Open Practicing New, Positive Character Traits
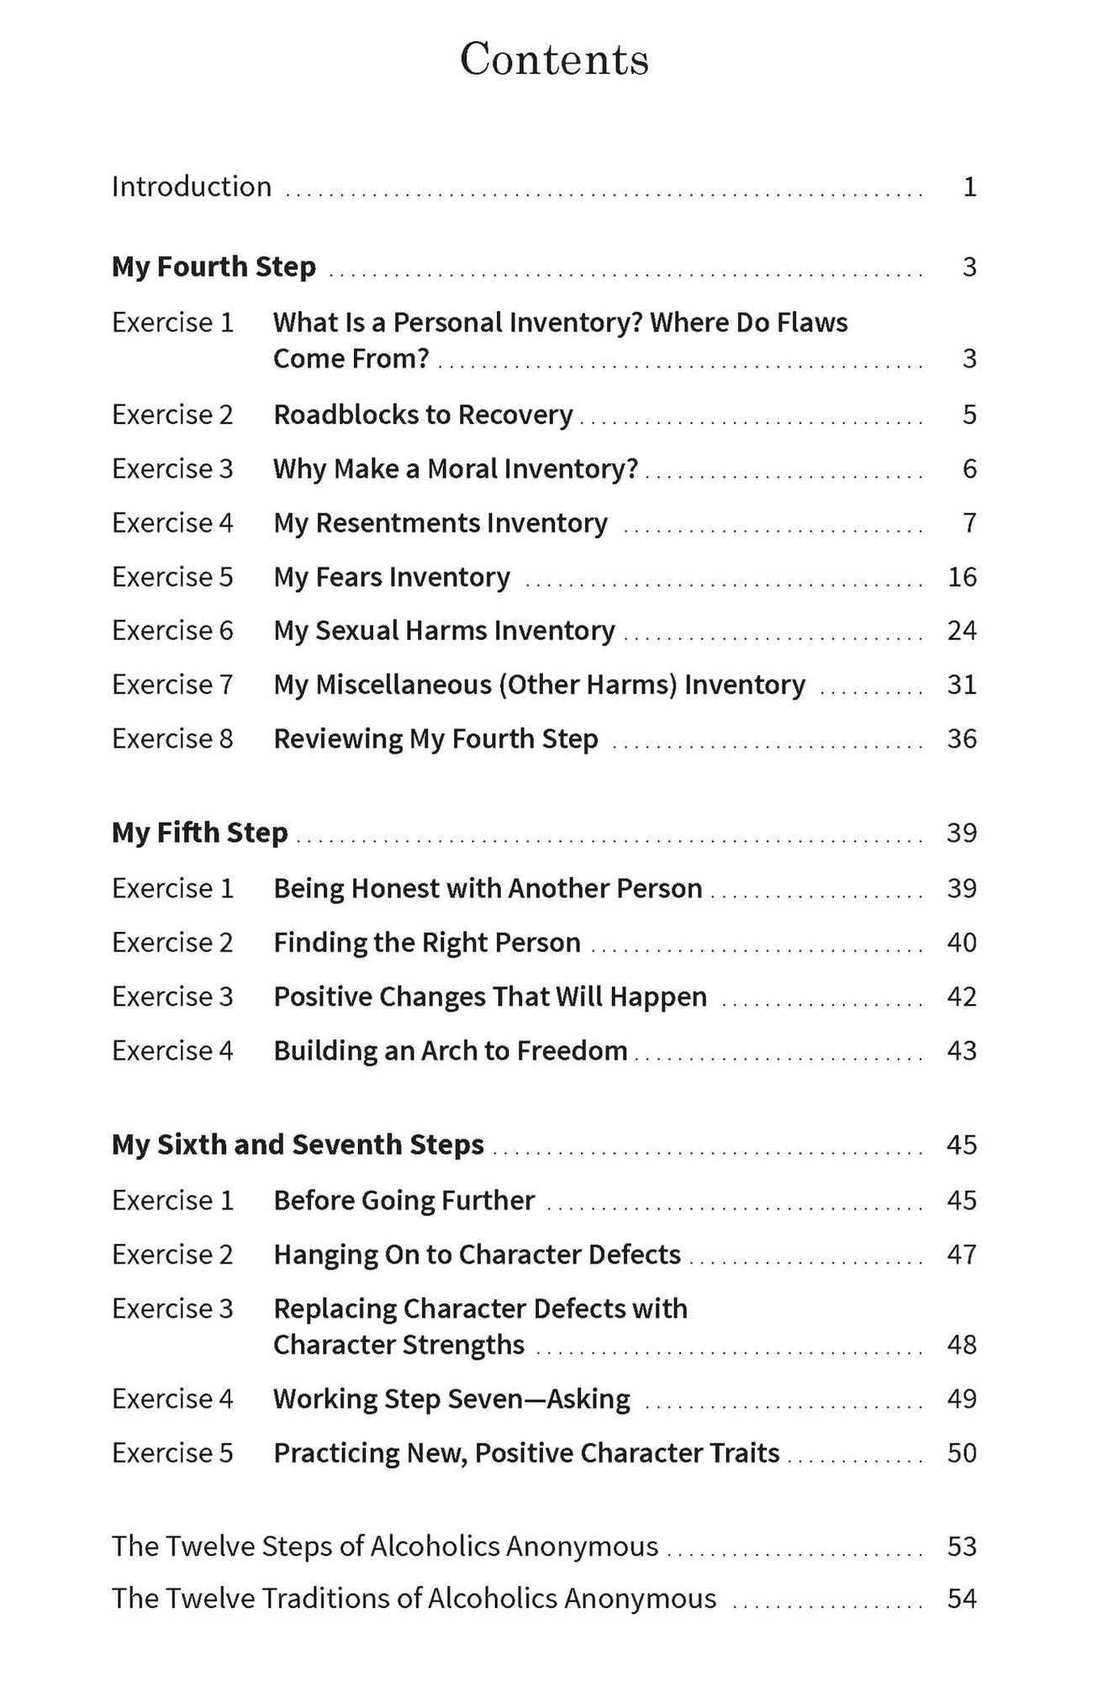The image size is (1108, 1682). (x=526, y=1453)
